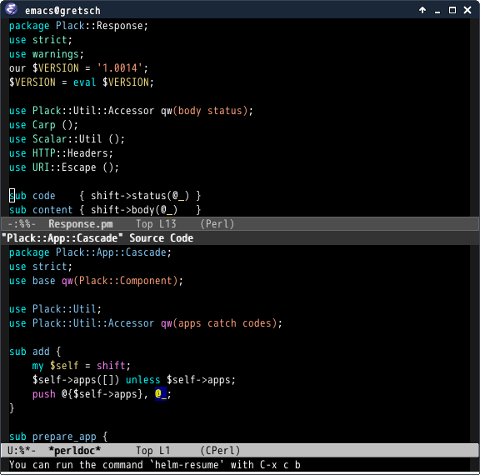Click Top L13 position indicator

point(156,224)
